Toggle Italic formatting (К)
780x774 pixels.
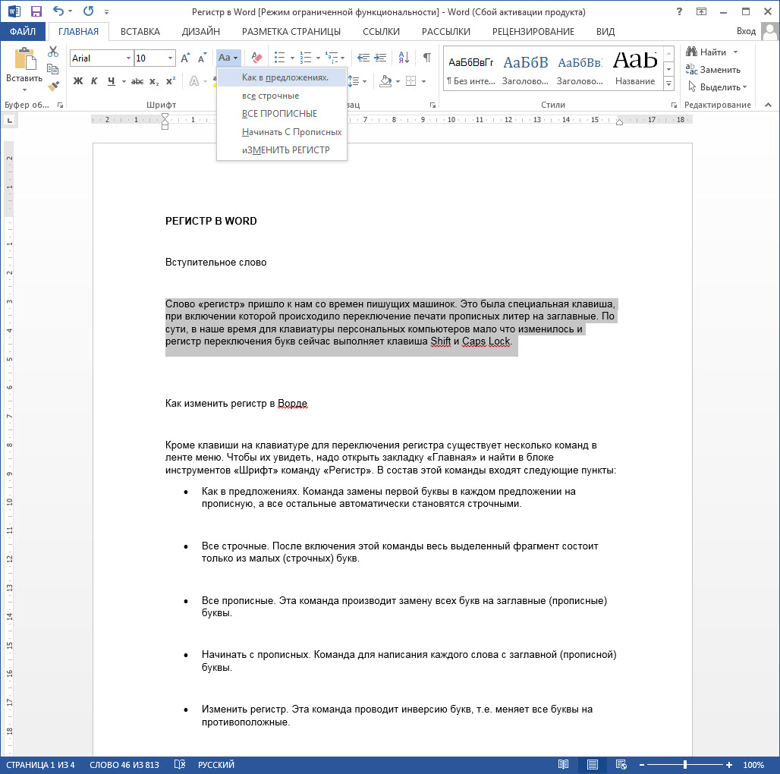coord(94,81)
